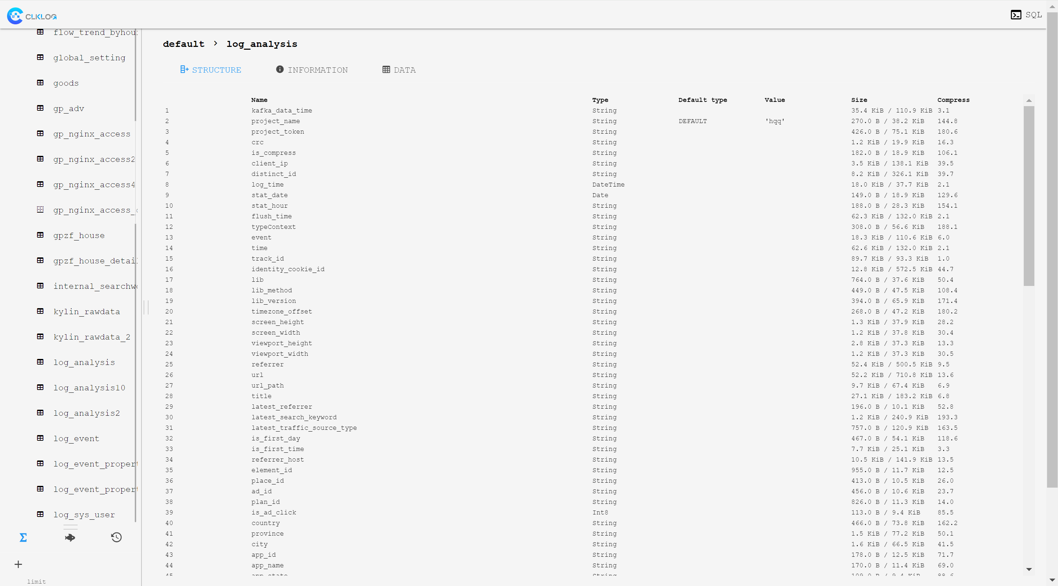1058x586 pixels.
Task: Open the query history clock icon
Action: [116, 537]
